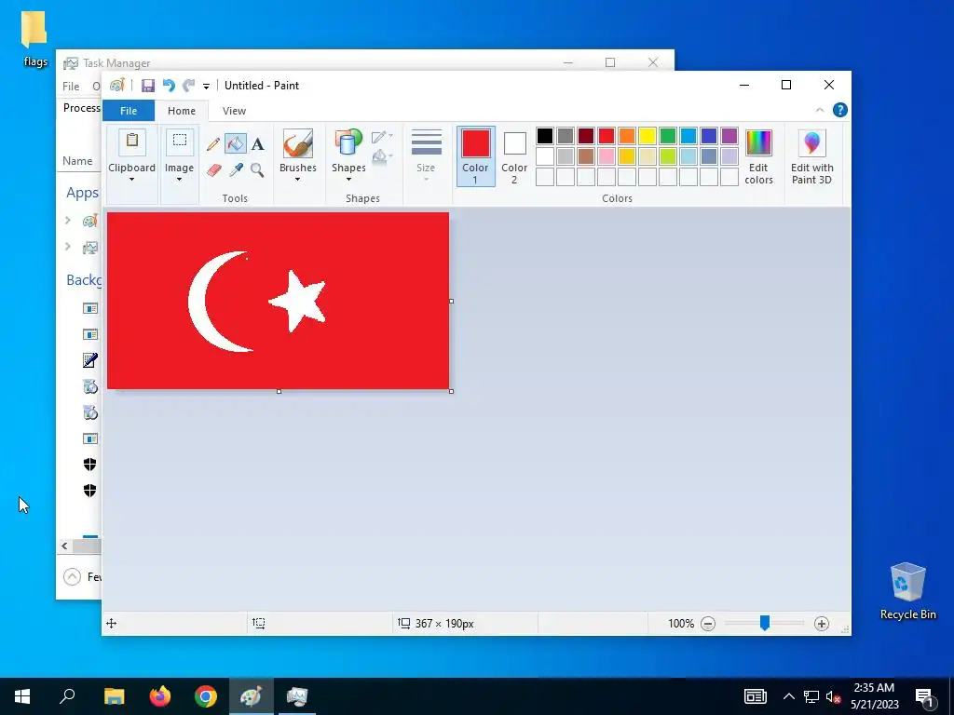Pick the orange color swatch
This screenshot has height=715, width=954.
[627, 136]
